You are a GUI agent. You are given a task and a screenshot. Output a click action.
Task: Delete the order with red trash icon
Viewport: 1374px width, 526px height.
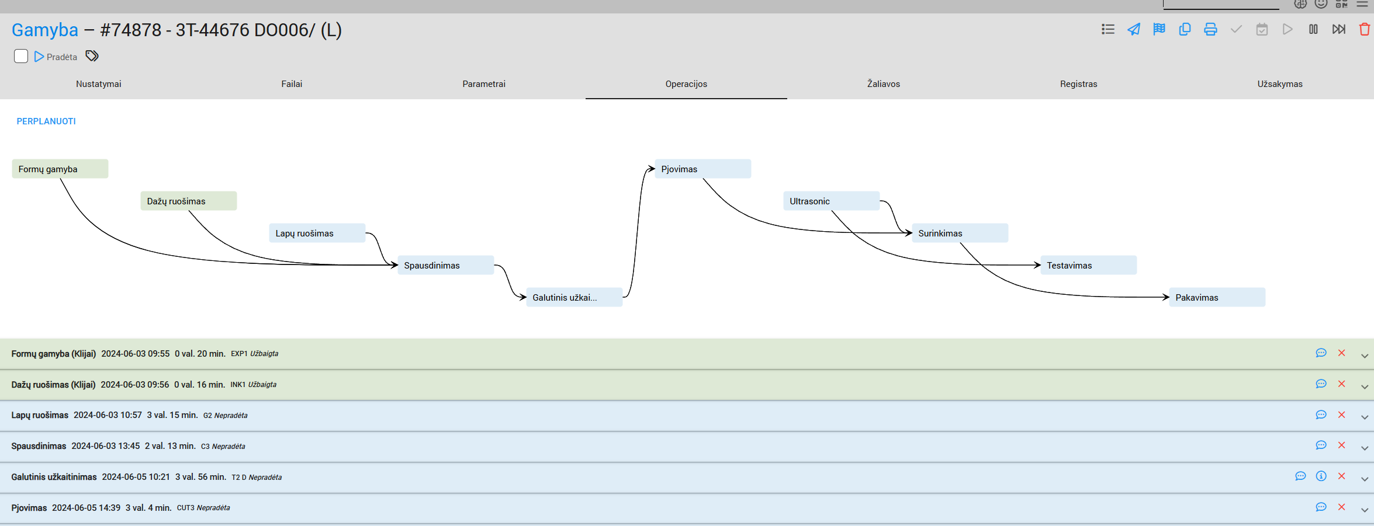click(1365, 29)
